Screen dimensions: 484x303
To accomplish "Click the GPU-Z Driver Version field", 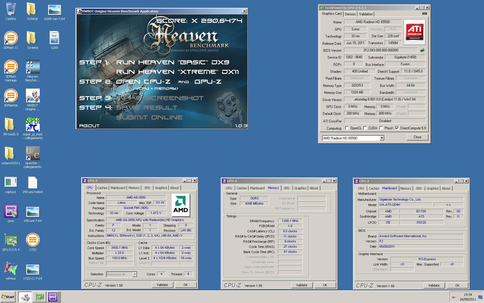I will point(385,99).
